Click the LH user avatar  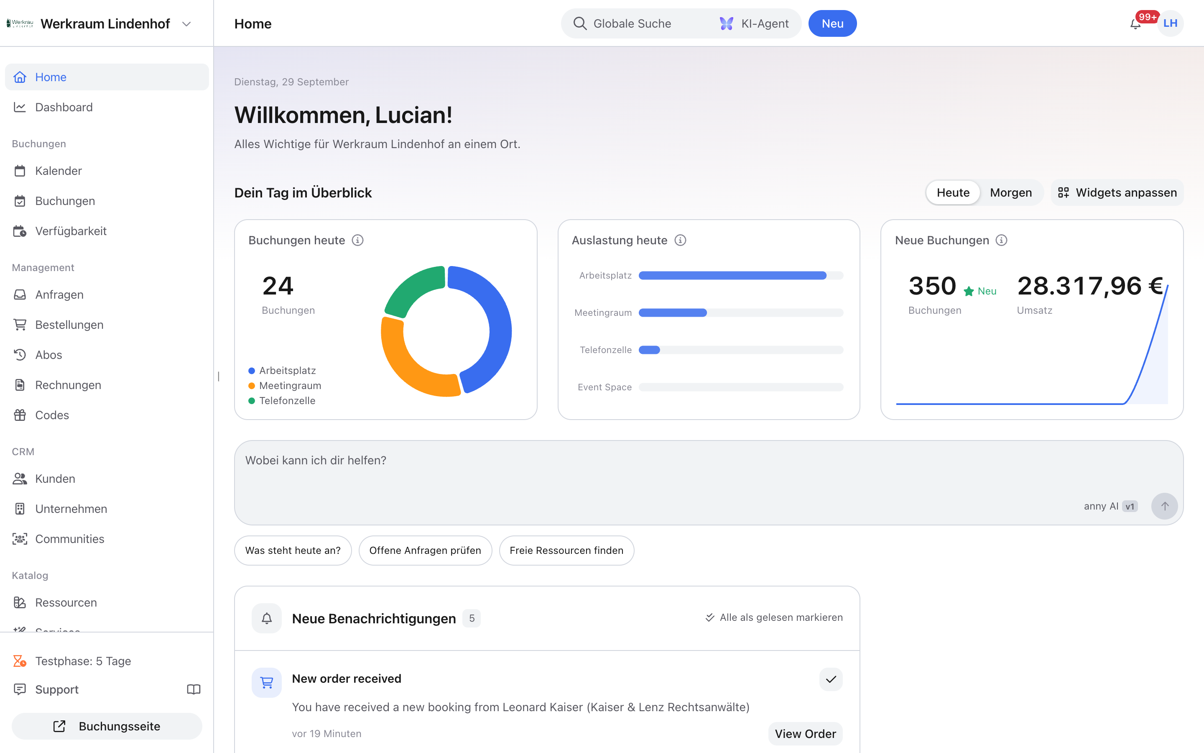point(1170,23)
